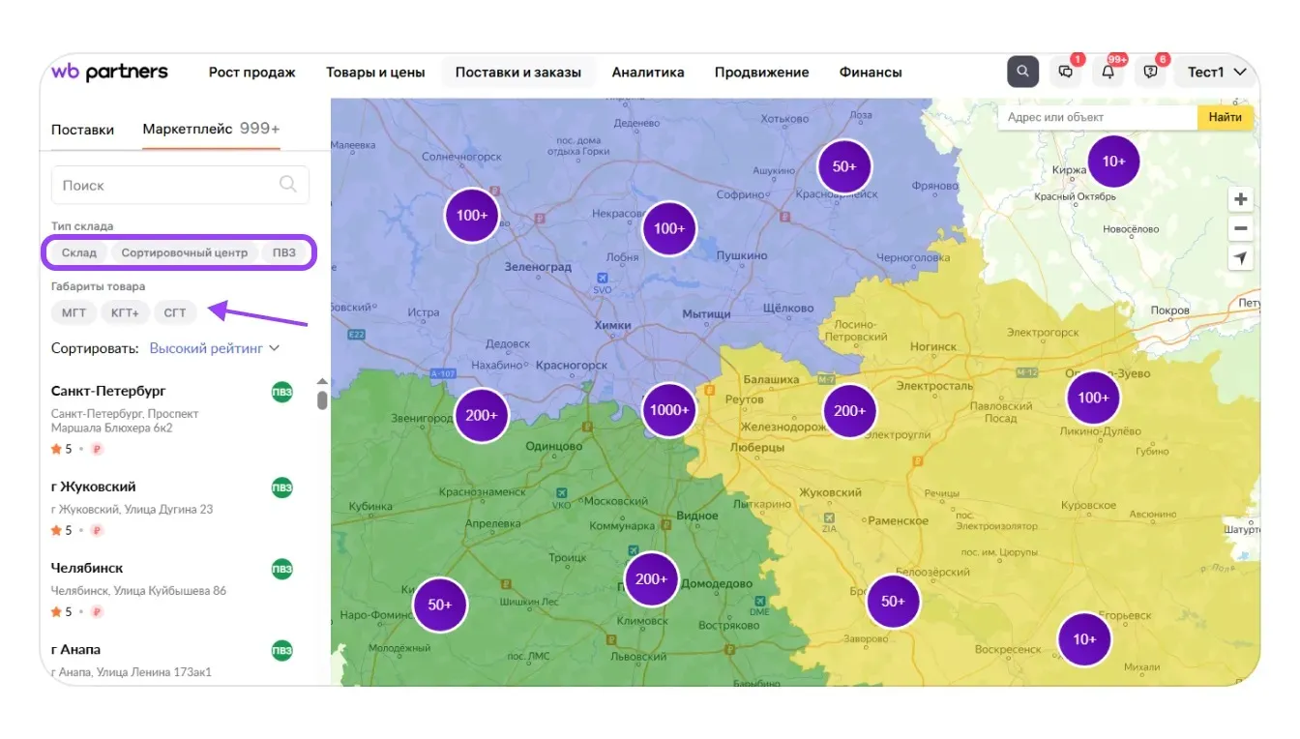Open the notifications bell icon
1300x739 pixels.
pyautogui.click(x=1108, y=72)
